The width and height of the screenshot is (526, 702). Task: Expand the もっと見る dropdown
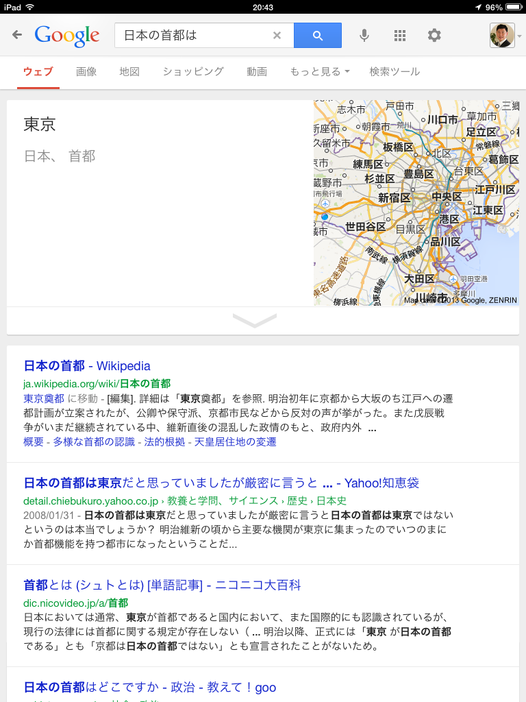(x=320, y=71)
